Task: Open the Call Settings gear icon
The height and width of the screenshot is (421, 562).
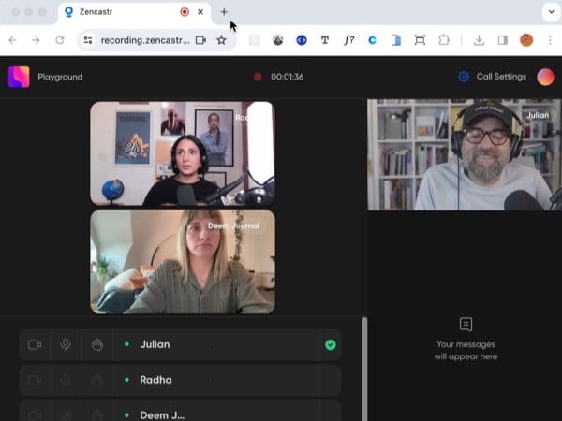Action: coord(464,77)
